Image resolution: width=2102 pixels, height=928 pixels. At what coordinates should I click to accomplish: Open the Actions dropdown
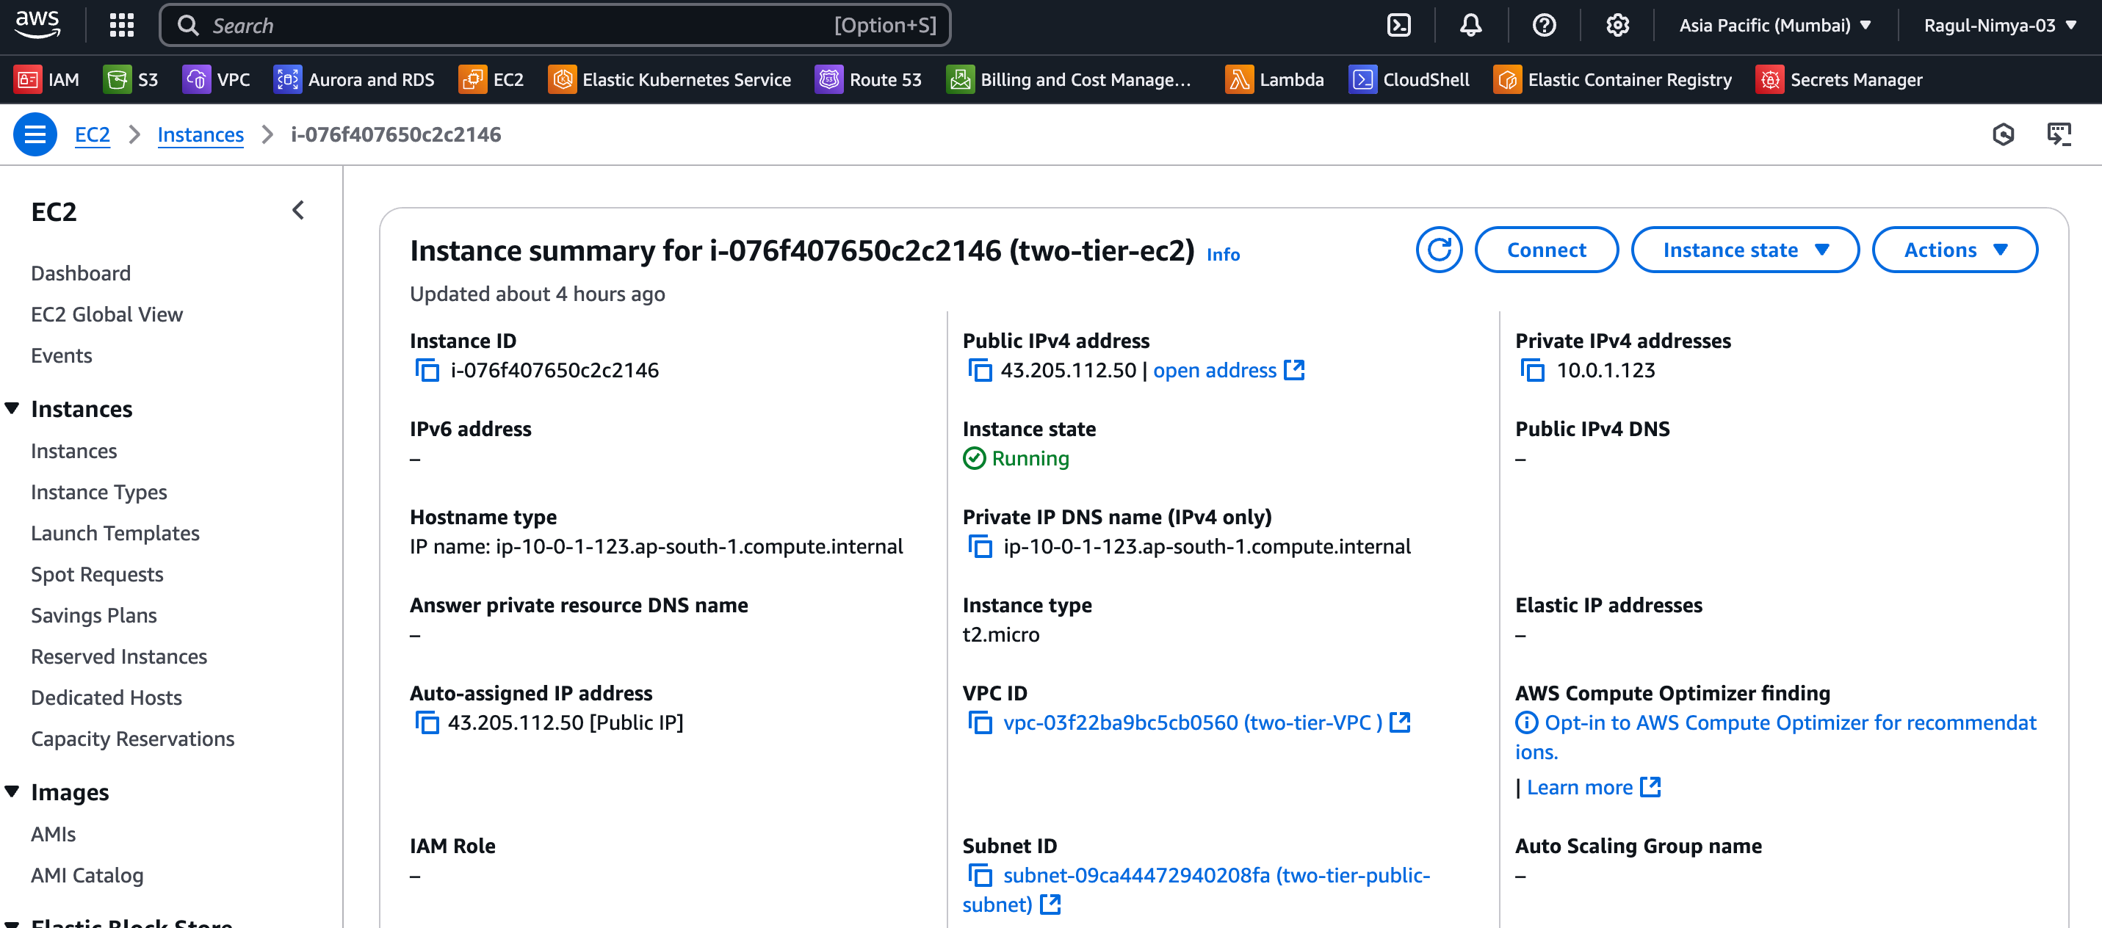click(1954, 250)
